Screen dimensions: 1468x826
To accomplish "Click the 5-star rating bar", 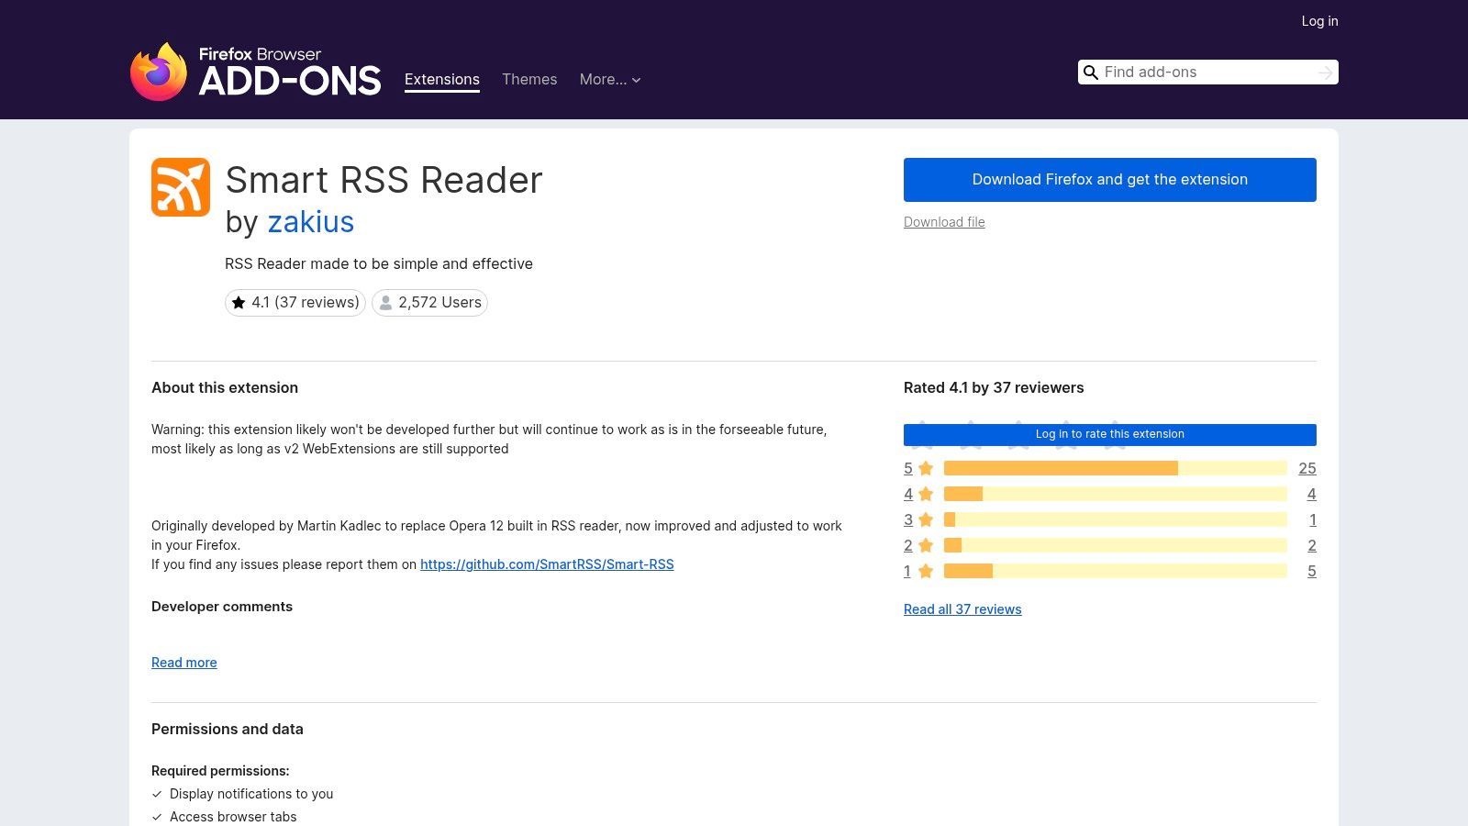I will [1116, 468].
